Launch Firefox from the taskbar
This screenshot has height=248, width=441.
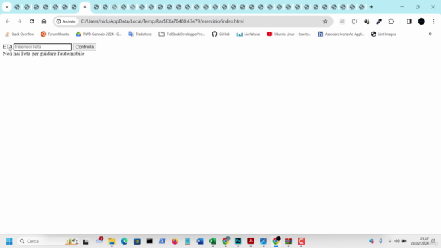click(x=175, y=241)
